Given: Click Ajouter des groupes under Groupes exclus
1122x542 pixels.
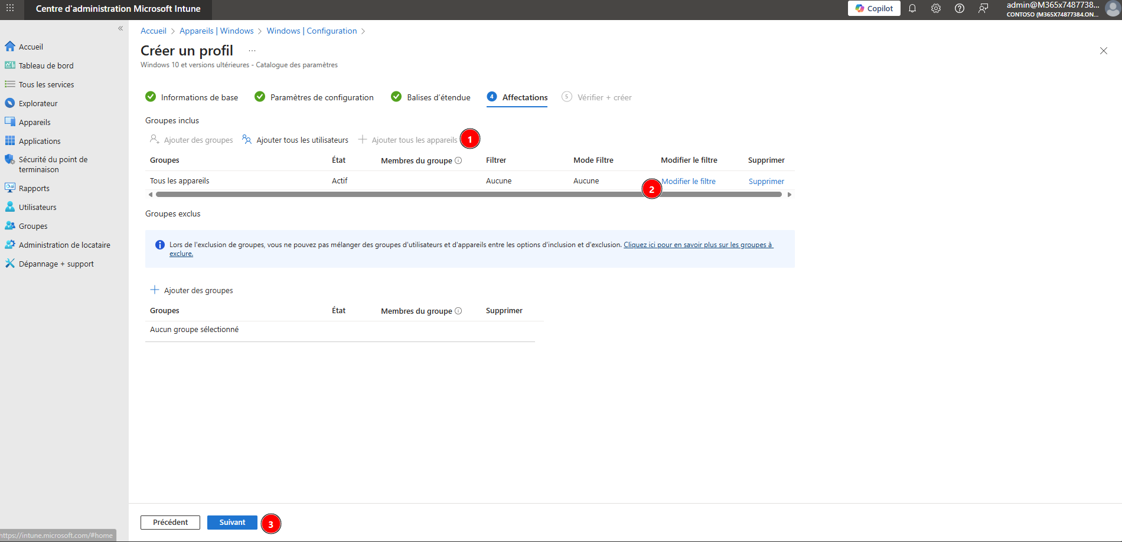Looking at the screenshot, I should tap(191, 290).
